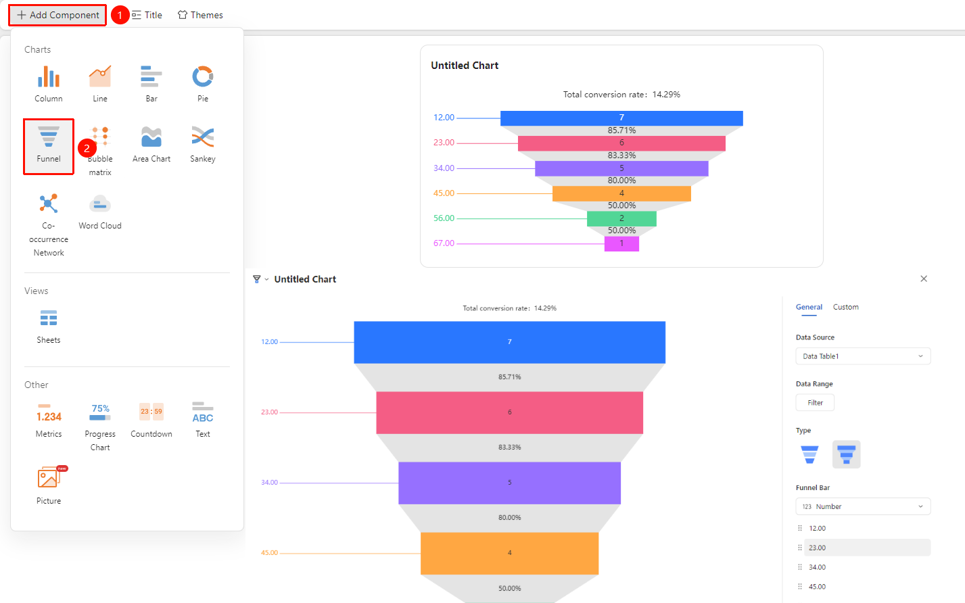This screenshot has height=603, width=965.
Task: Select the 34.00 funnel bar list row
Action: pyautogui.click(x=863, y=567)
